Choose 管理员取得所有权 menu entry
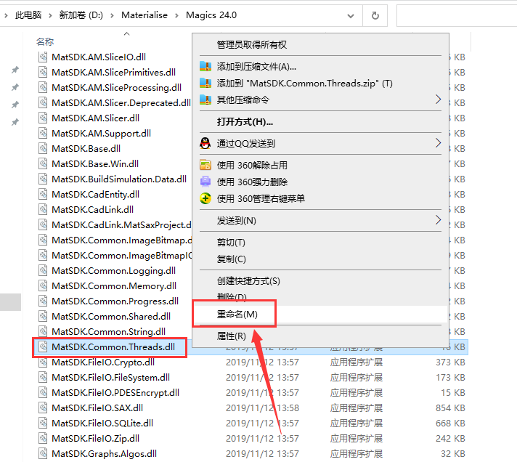Viewport: 517px width, 462px height. [252, 45]
